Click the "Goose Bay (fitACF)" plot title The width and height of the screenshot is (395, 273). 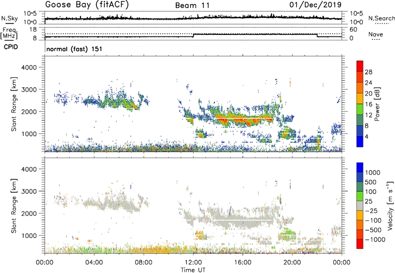point(87,5)
